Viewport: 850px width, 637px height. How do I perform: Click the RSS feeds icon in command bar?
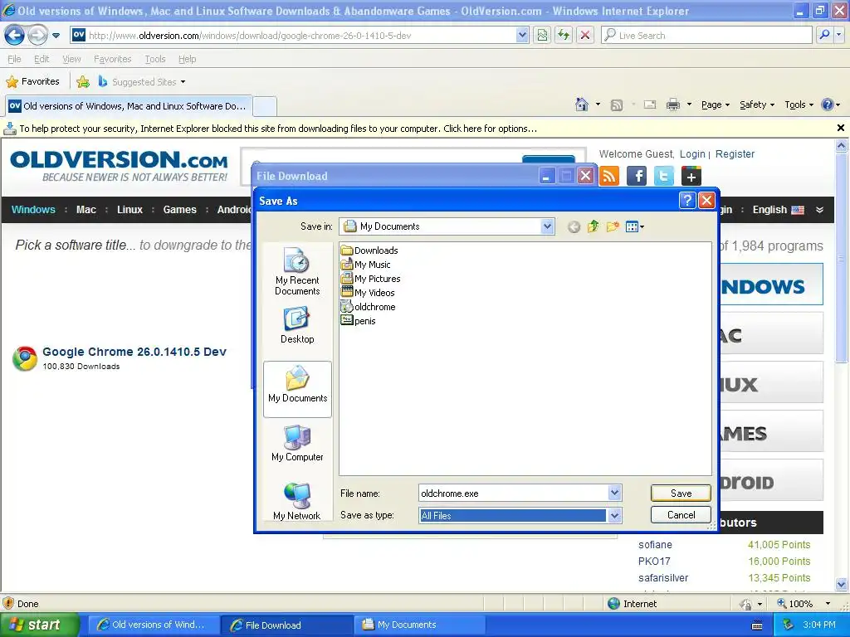point(617,105)
